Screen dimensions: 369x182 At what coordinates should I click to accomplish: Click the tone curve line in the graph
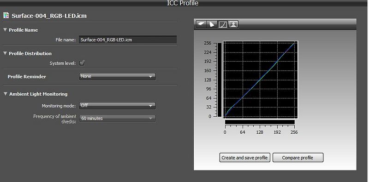click(260, 80)
